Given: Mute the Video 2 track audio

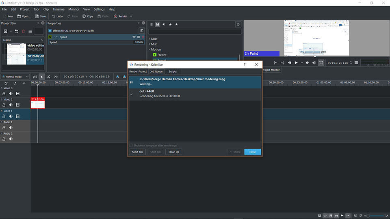Looking at the screenshot, I should pyautogui.click(x=11, y=105).
